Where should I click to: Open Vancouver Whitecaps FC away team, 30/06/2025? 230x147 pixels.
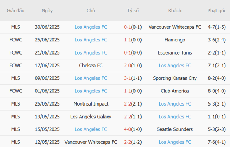coord(175,27)
